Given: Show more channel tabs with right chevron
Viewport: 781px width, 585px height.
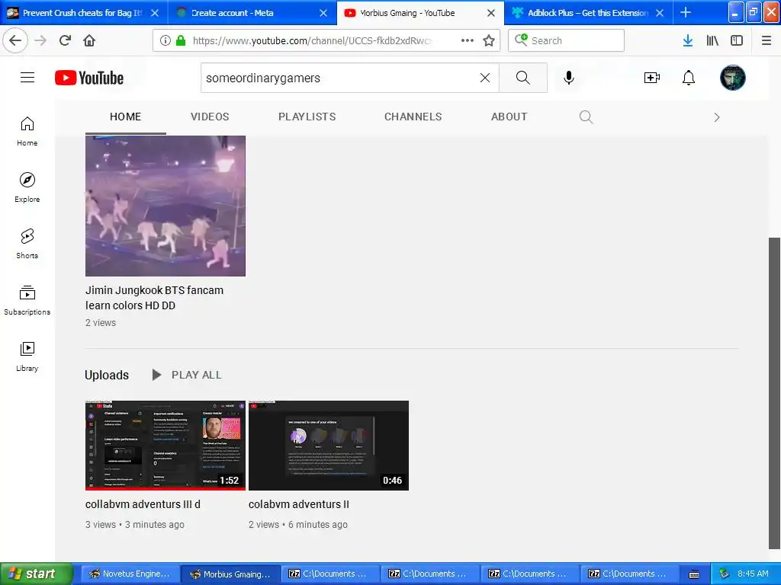Looking at the screenshot, I should (717, 117).
